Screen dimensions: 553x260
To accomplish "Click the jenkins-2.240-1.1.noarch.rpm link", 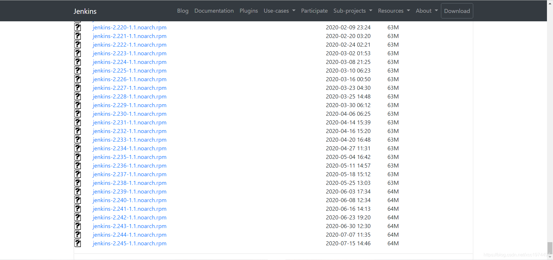I will pos(130,200).
